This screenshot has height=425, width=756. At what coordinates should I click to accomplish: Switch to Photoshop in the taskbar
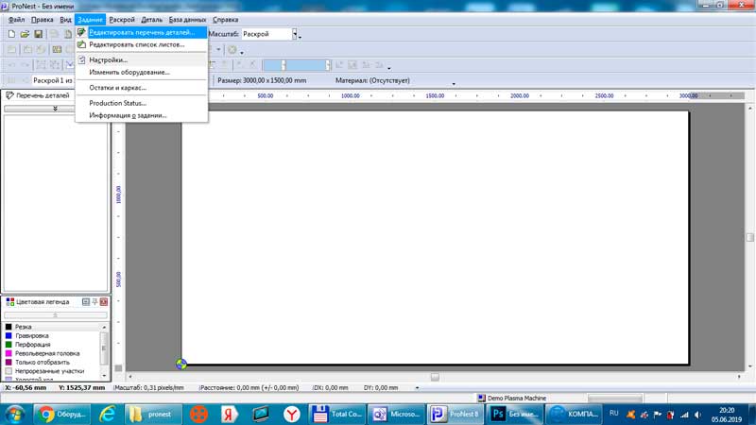515,414
